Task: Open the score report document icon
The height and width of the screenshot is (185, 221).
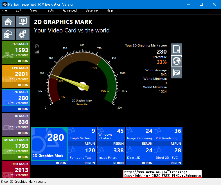Action: (x=177, y=49)
